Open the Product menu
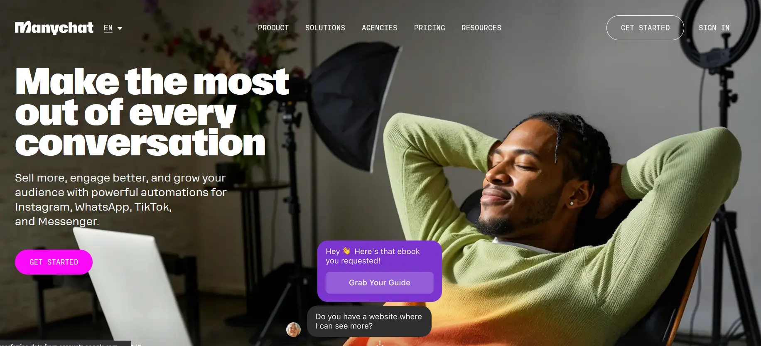761x346 pixels. 273,28
